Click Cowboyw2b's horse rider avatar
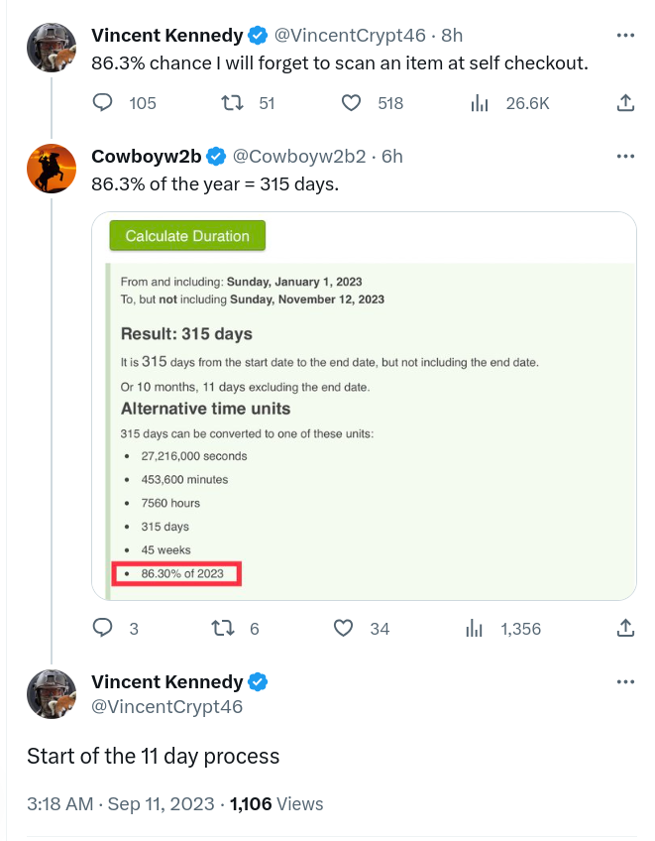 coord(52,169)
